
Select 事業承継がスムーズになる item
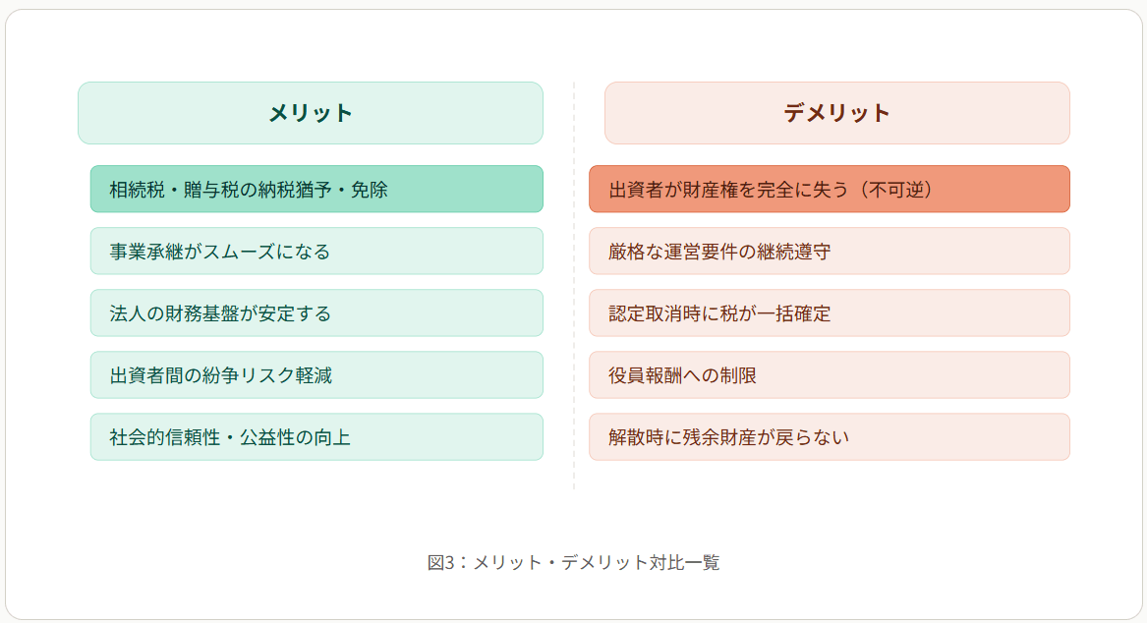(x=315, y=252)
